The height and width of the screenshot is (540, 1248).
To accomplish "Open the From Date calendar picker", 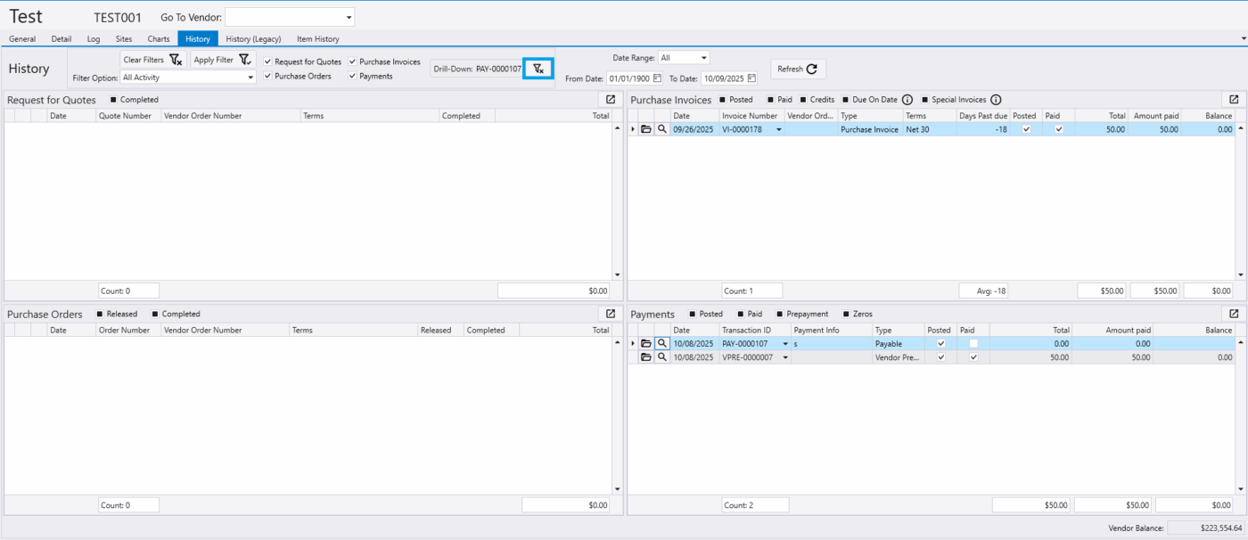I will pos(657,78).
